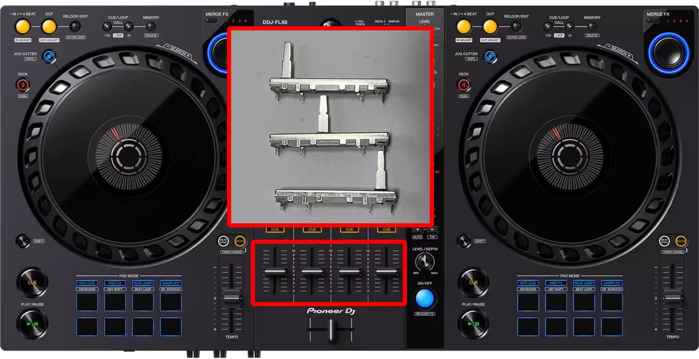Enable right deck BEAT SYNC button
This screenshot has width=699, height=359.
[x=664, y=241]
